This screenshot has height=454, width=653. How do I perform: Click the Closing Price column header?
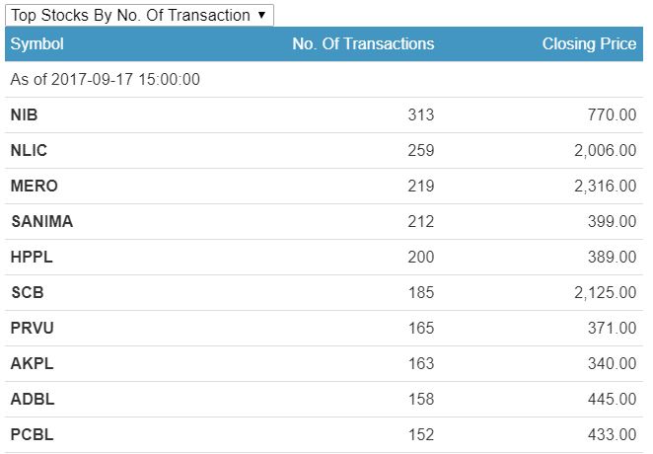point(589,44)
